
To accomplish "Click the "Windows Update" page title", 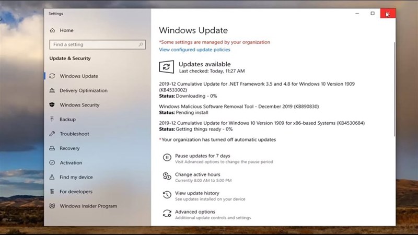I will click(x=193, y=30).
